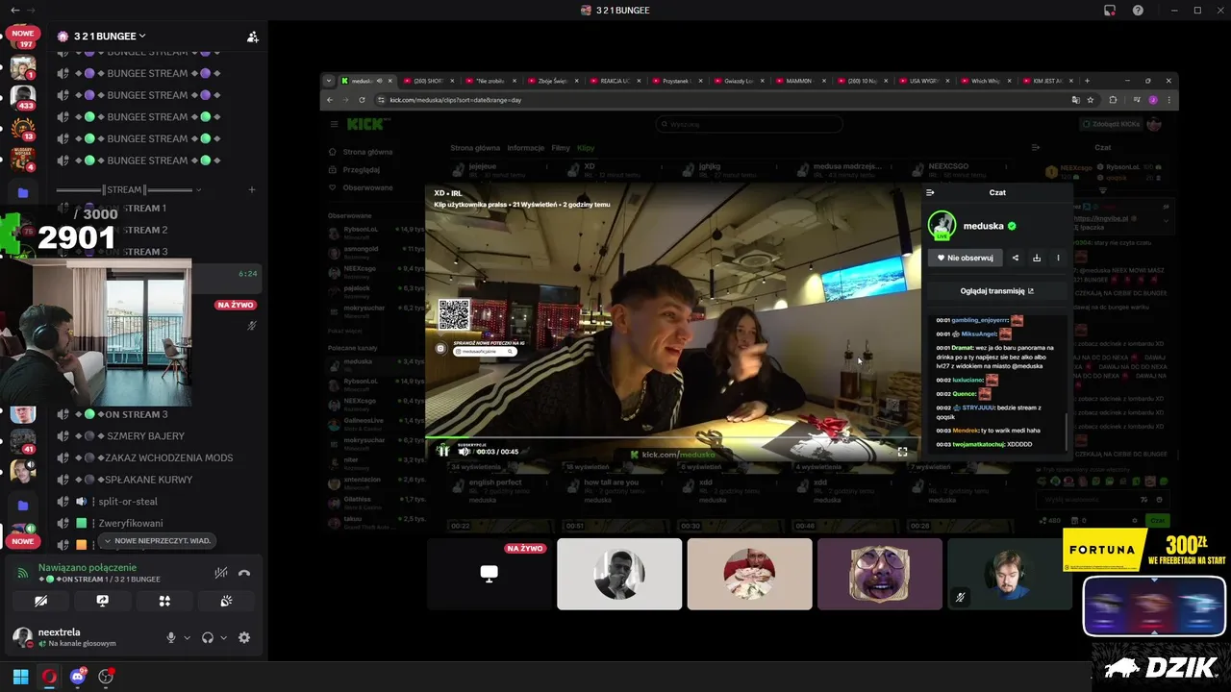Image resolution: width=1231 pixels, height=692 pixels.
Task: Open Filmy tab on Kick channel page
Action: tap(561, 148)
